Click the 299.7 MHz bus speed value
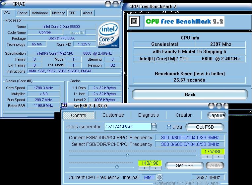This screenshot has width=252, height=185. (x=43, y=100)
